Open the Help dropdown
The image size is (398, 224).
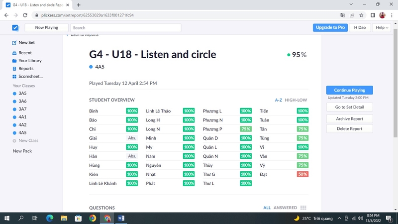(382, 28)
